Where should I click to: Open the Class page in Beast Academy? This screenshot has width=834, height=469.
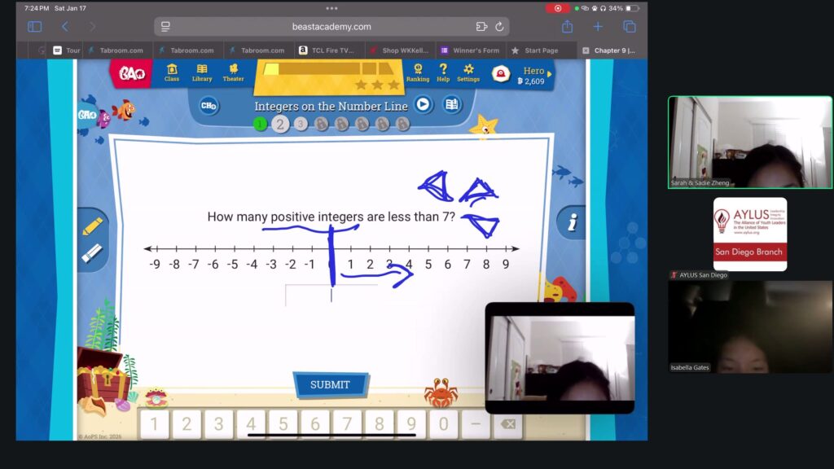click(172, 72)
